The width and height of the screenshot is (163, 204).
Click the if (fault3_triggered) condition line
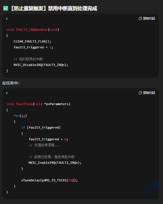41,127
